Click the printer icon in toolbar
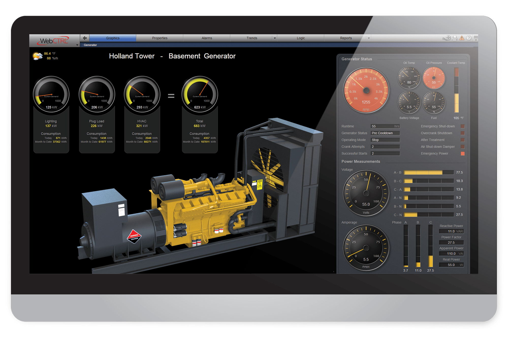The height and width of the screenshot is (338, 508). [455, 38]
